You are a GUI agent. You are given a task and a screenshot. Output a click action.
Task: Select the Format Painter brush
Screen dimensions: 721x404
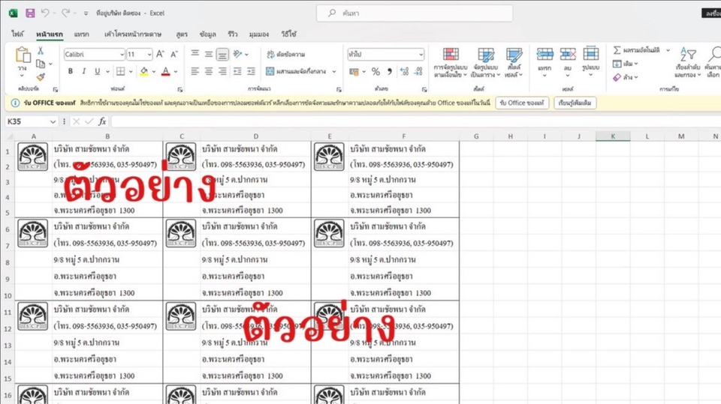[41, 76]
